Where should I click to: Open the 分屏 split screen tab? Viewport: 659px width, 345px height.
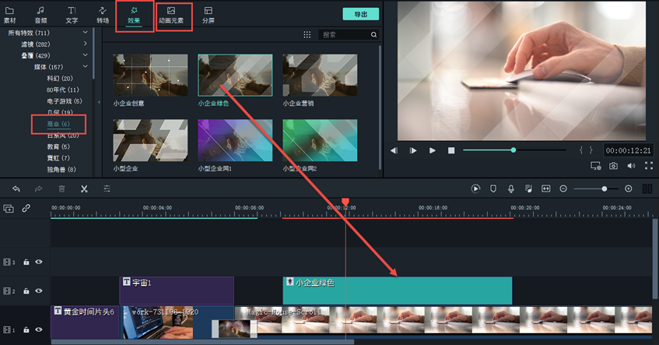[x=208, y=15]
